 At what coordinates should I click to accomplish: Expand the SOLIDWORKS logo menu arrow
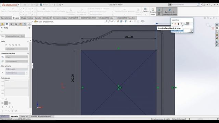click(x=19, y=4)
